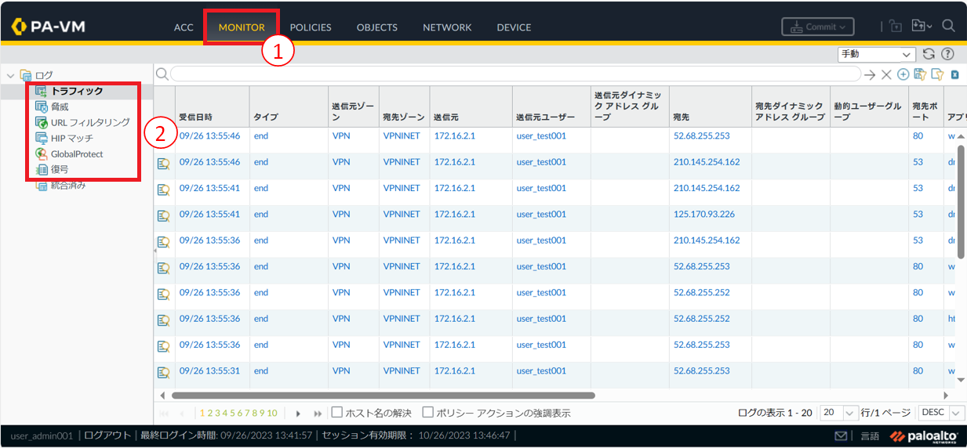Open the search magnifier in the top header
The width and height of the screenshot is (967, 448).
pos(948,27)
